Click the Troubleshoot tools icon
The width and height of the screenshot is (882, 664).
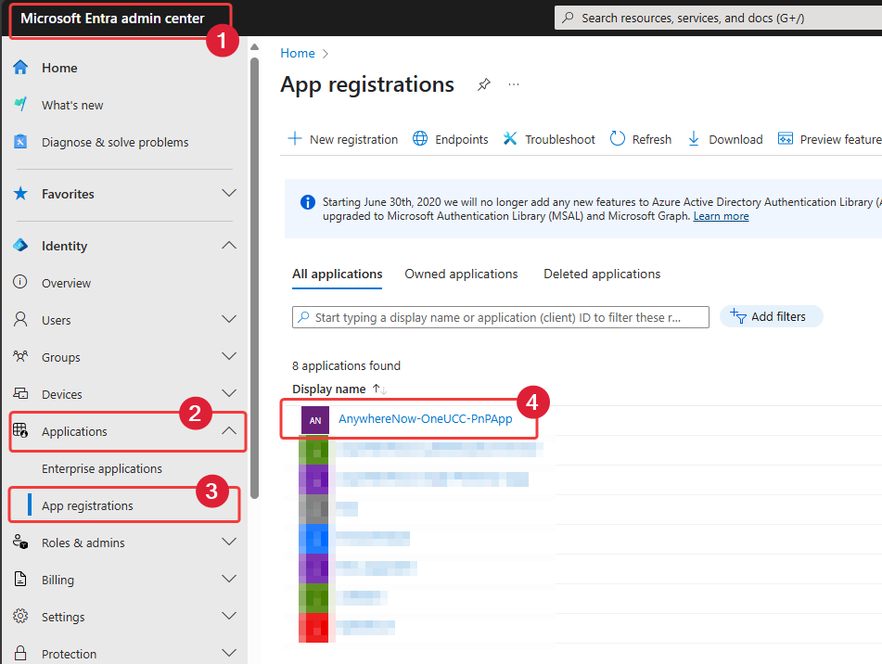click(x=510, y=138)
